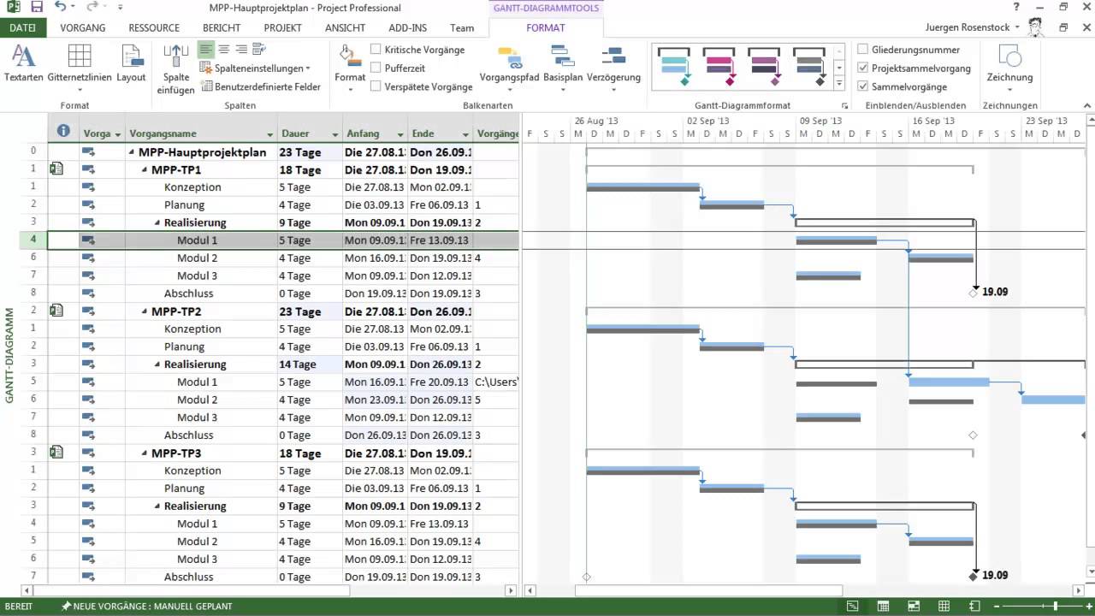Click the subproject icon in MPP-TP1 row
The width and height of the screenshot is (1095, 616).
[x=56, y=169]
